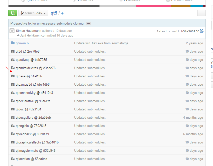Create a new file with the plus link
The image size is (213, 166).
[62, 13]
